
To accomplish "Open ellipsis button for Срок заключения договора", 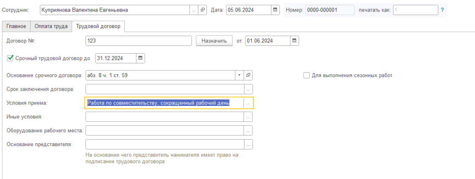I will click(248, 89).
